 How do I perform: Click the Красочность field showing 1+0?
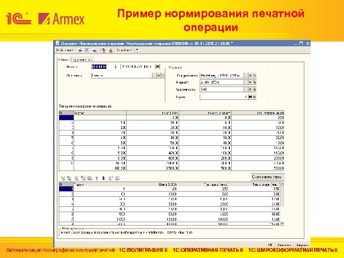pyautogui.click(x=222, y=89)
